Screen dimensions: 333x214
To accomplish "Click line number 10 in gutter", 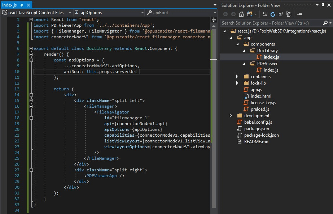I will pyautogui.click(x=17, y=72).
